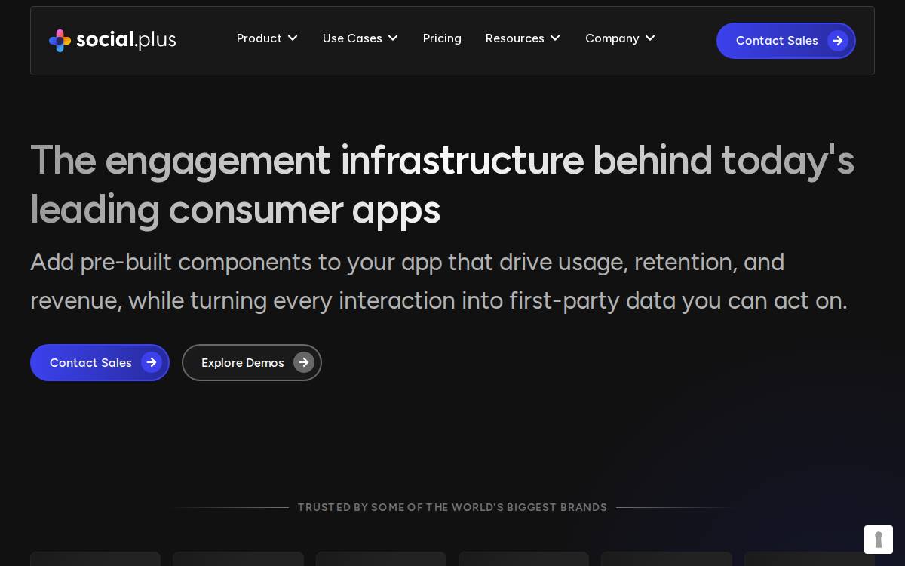The width and height of the screenshot is (905, 566).
Task: Click the social.plus logo
Action: tap(112, 40)
